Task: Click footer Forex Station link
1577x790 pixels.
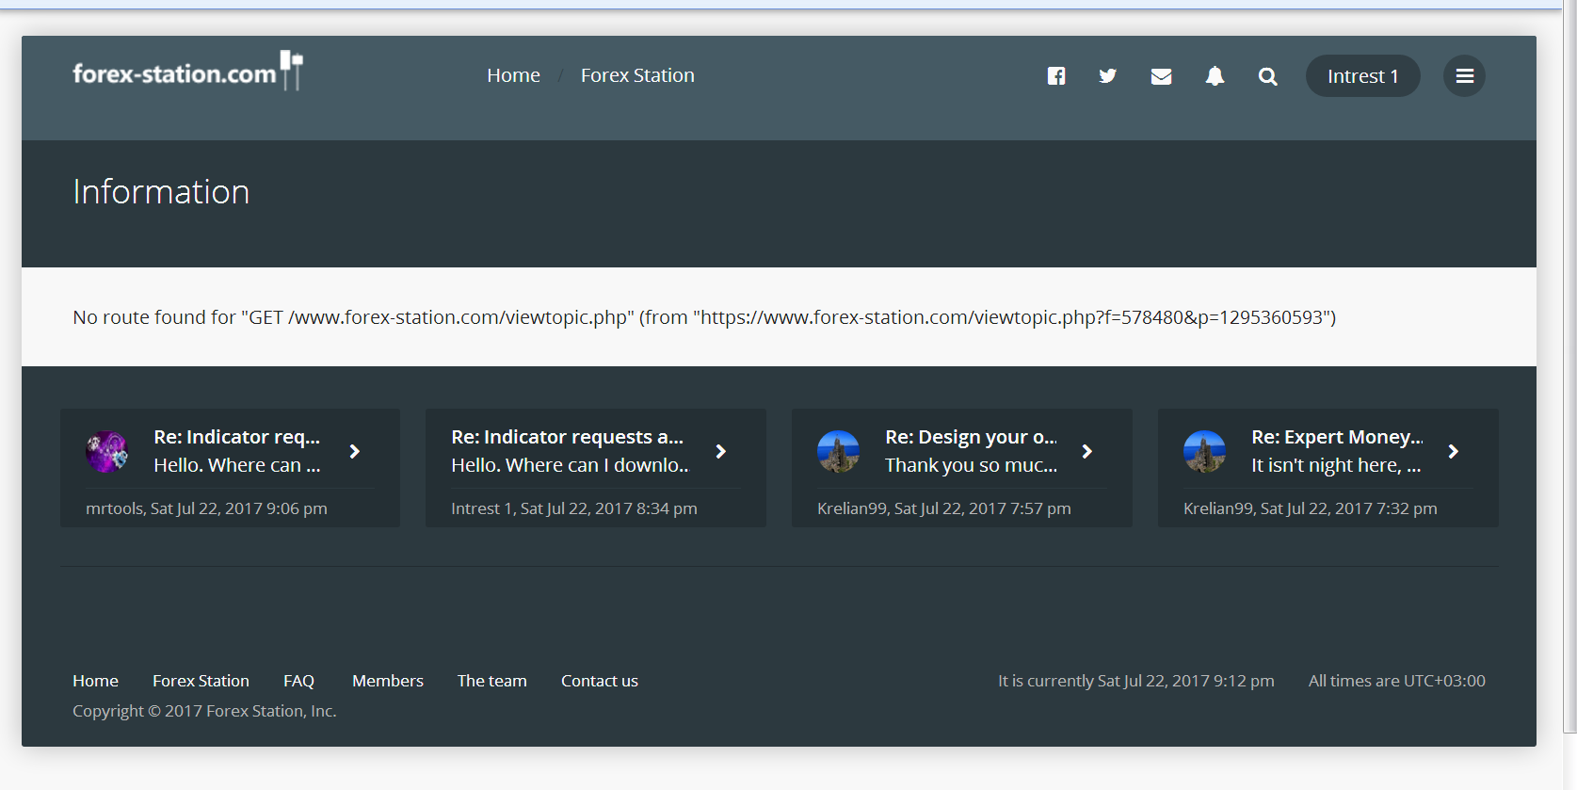Action: 201,681
